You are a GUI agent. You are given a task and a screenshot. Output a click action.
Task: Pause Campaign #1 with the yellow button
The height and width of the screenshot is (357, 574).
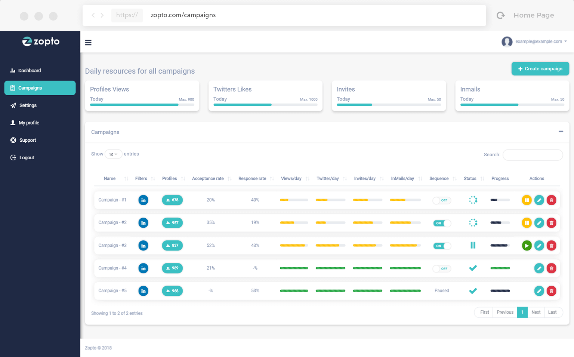(x=527, y=200)
